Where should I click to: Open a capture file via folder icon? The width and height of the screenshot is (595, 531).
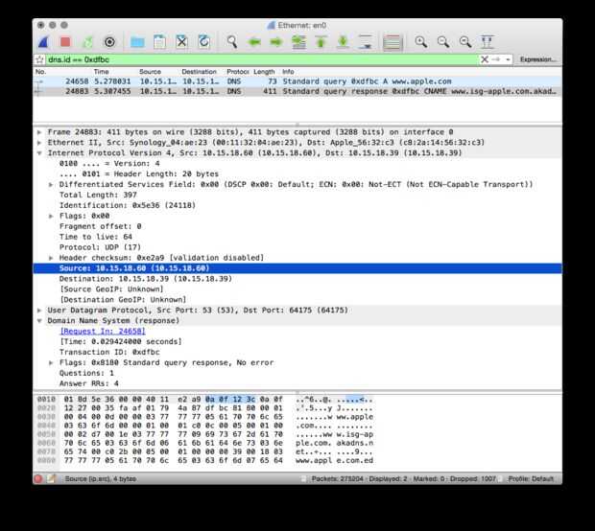(x=137, y=42)
